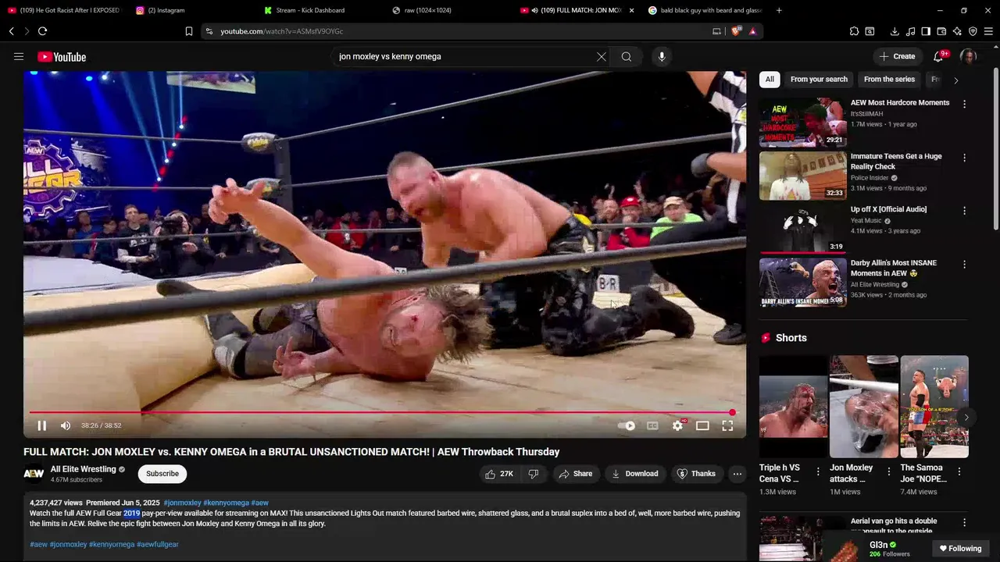The image size is (1000, 562).
Task: Click the browser address bar URL
Action: tap(281, 31)
